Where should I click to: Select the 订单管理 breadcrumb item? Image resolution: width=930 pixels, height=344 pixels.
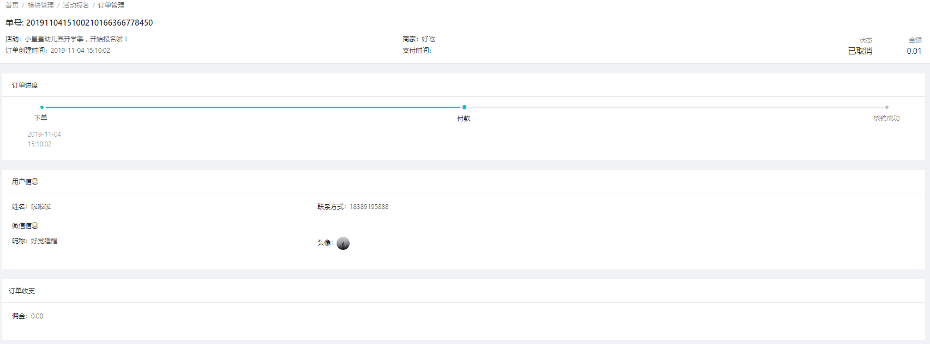click(x=111, y=5)
